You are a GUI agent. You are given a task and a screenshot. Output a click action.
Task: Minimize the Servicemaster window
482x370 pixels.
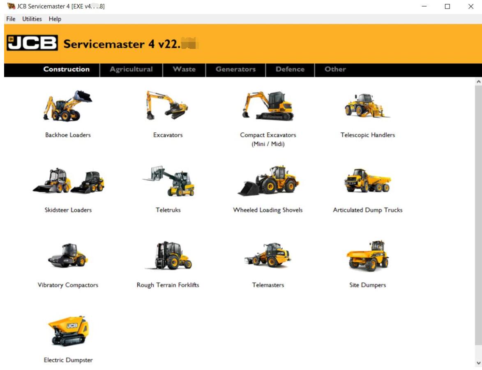pos(424,7)
